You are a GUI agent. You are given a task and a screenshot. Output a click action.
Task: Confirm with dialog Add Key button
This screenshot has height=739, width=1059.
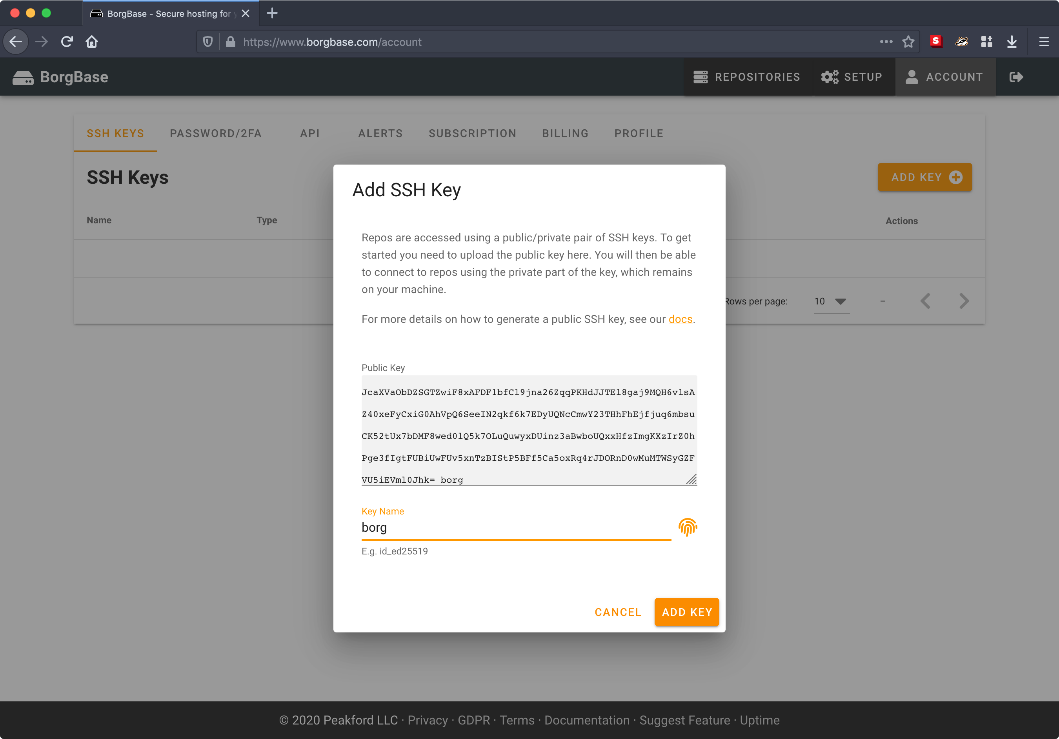point(687,612)
